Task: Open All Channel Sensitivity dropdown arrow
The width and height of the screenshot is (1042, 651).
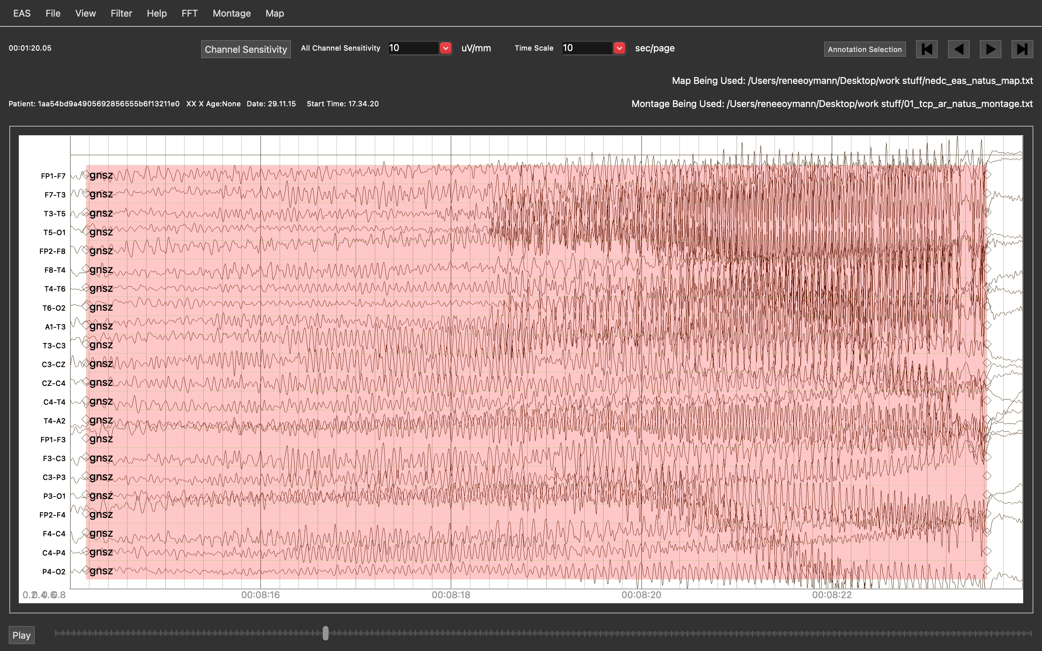Action: 446,48
